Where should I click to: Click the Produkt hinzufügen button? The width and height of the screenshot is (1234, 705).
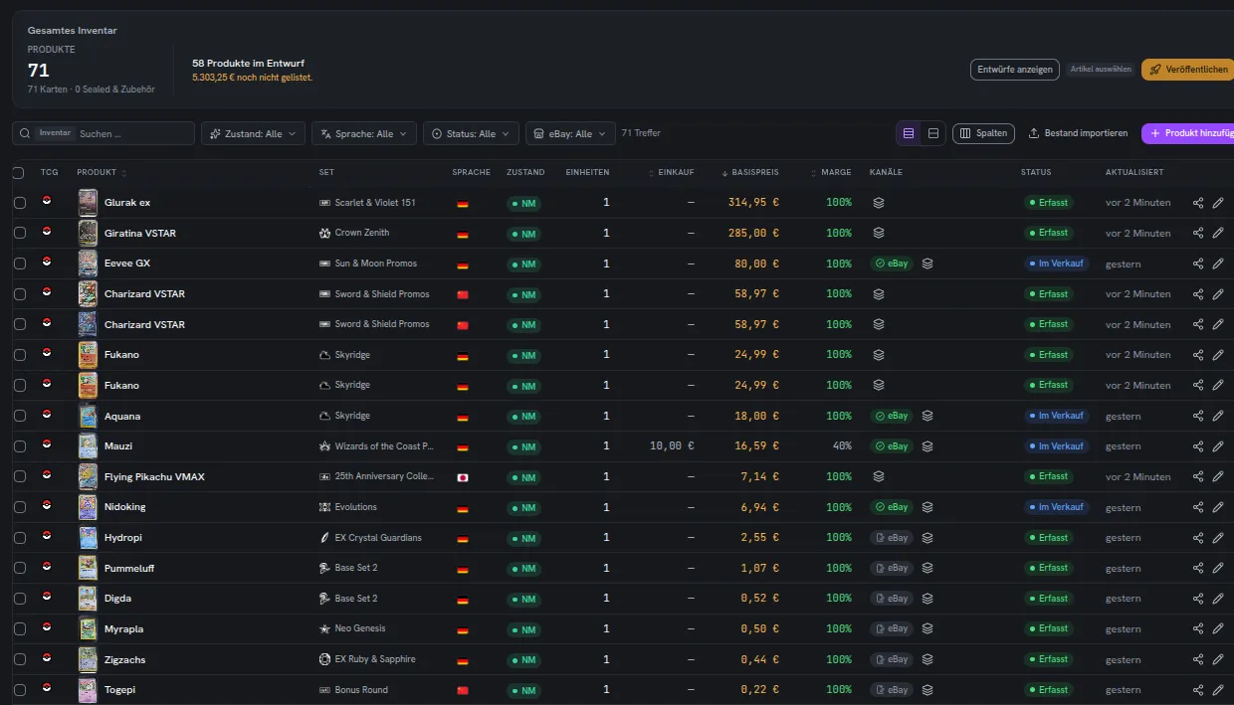click(x=1188, y=133)
